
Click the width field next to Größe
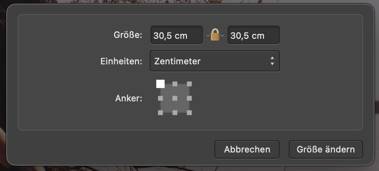[177, 35]
